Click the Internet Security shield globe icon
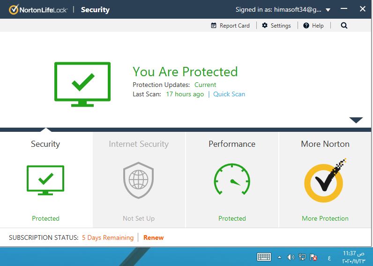373x266 pixels. point(138,180)
